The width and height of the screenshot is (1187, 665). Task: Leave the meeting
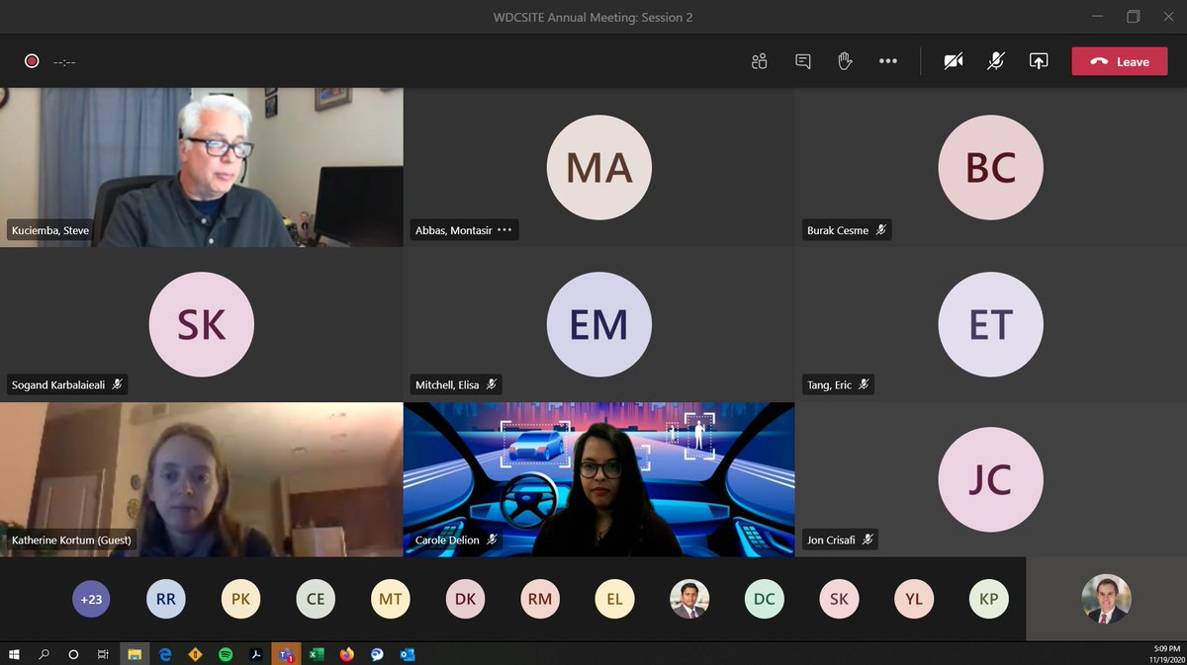[1120, 61]
